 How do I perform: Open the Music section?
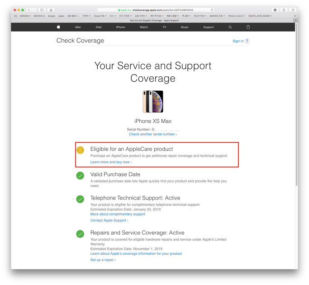pyautogui.click(x=185, y=27)
